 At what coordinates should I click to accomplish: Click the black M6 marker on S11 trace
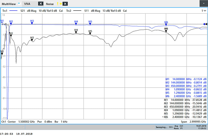[x=166, y=31]
